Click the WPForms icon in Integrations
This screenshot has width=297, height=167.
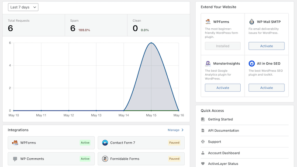coord(15,143)
